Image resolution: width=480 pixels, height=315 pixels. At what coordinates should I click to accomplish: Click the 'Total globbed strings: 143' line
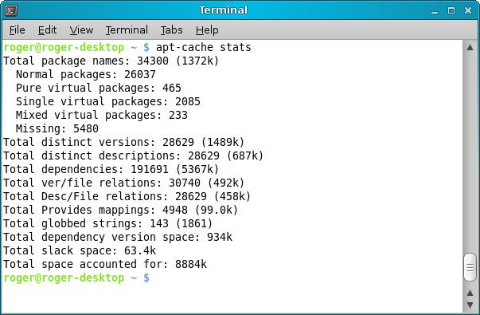point(108,223)
